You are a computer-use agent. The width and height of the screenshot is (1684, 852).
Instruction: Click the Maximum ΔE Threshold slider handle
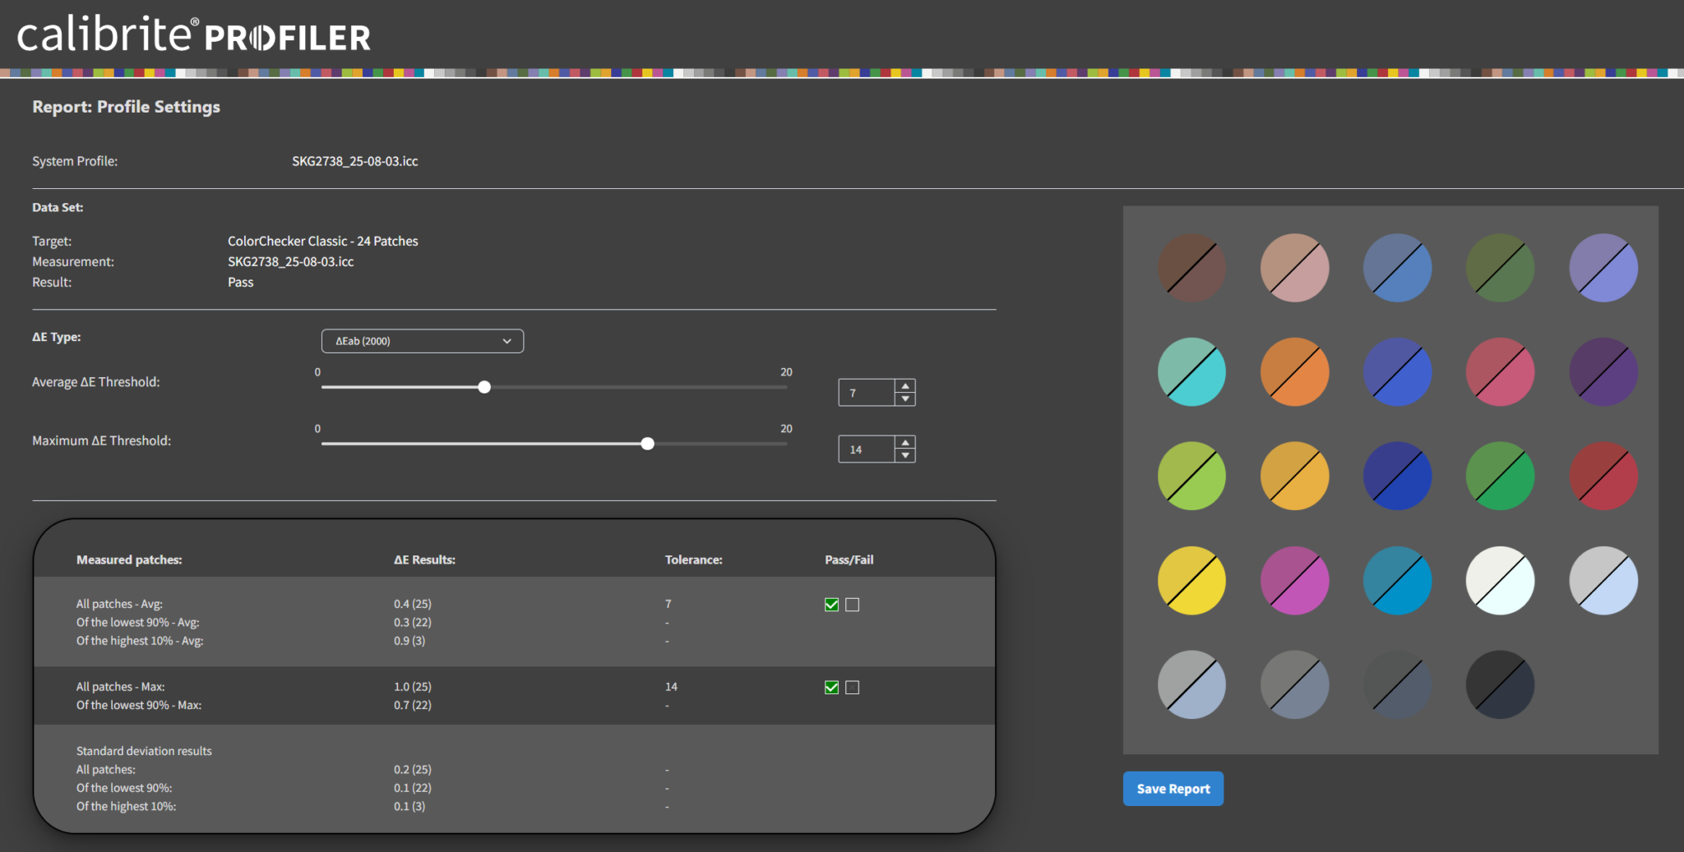click(648, 444)
